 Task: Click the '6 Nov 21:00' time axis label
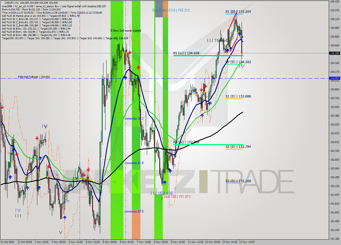tap(126, 242)
